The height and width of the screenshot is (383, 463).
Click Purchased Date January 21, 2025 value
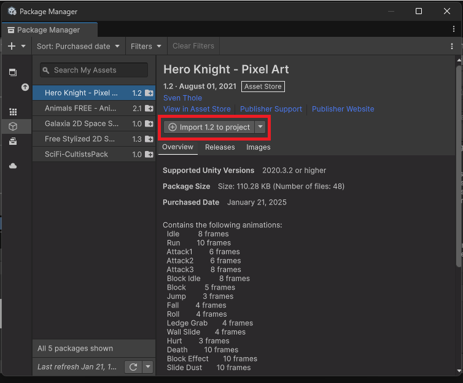point(257,203)
